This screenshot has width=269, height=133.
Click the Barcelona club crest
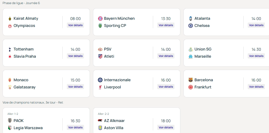click(191, 80)
